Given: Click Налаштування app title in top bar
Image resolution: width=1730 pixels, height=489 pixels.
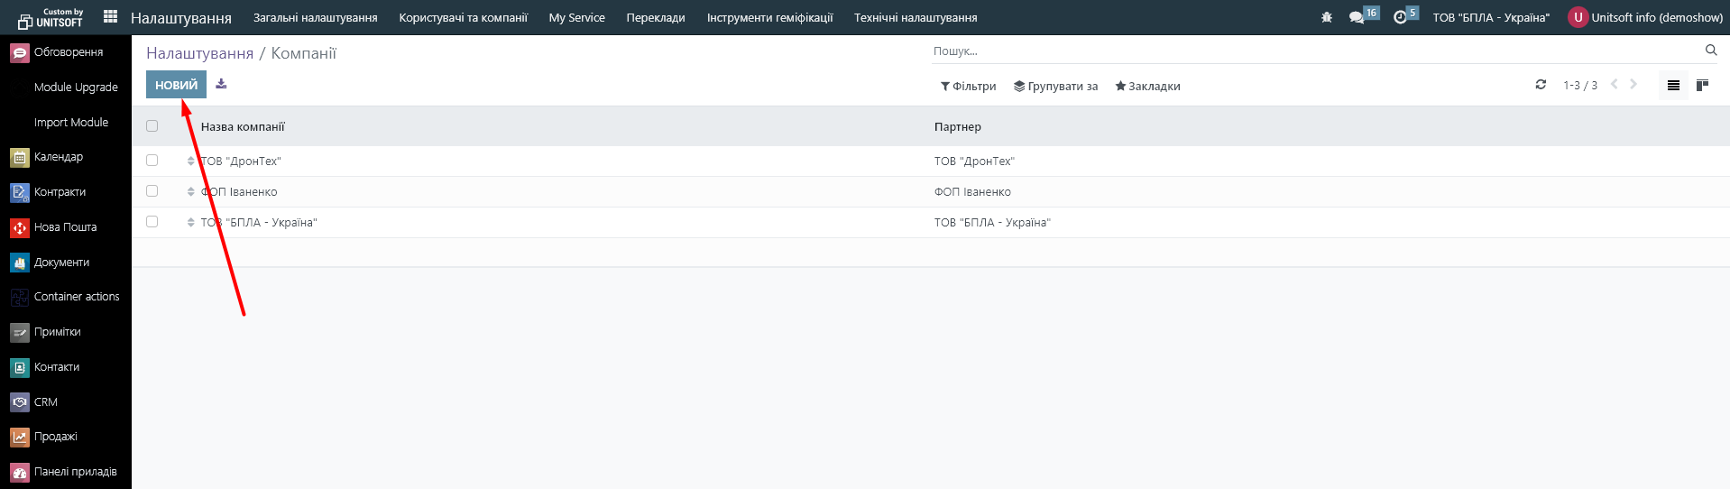Looking at the screenshot, I should tap(180, 17).
